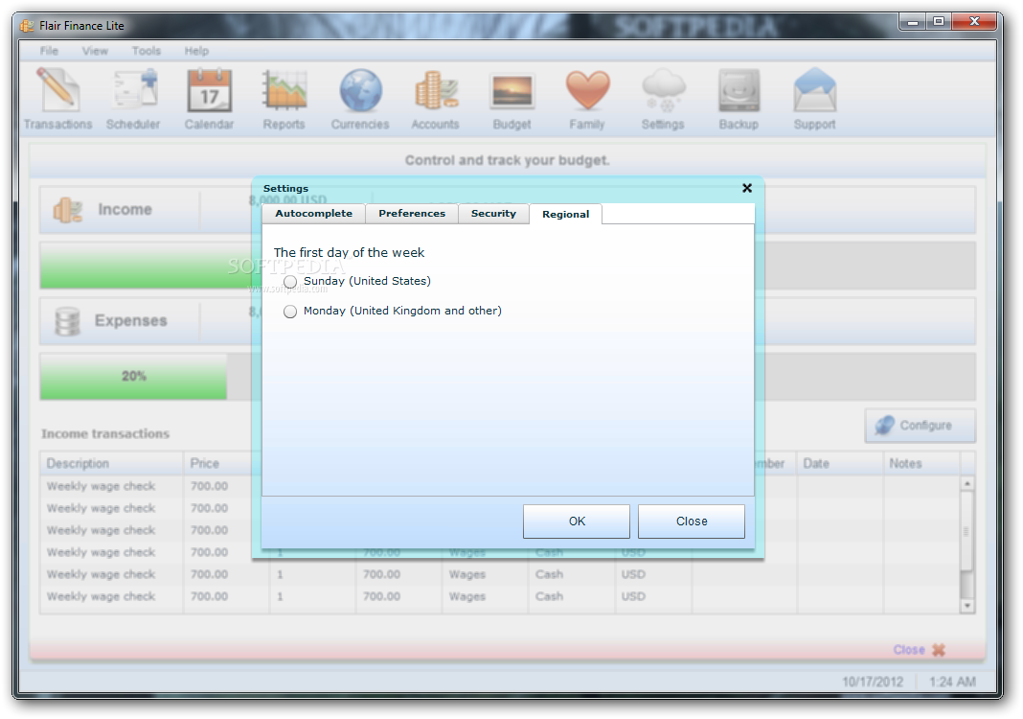Open the Tools menu

(147, 50)
